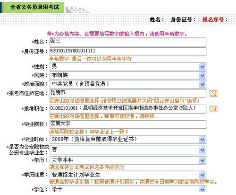This screenshot has height=195, width=236.
Task: Open the 报考职位 selection dialog icon
Action: tap(213, 109)
